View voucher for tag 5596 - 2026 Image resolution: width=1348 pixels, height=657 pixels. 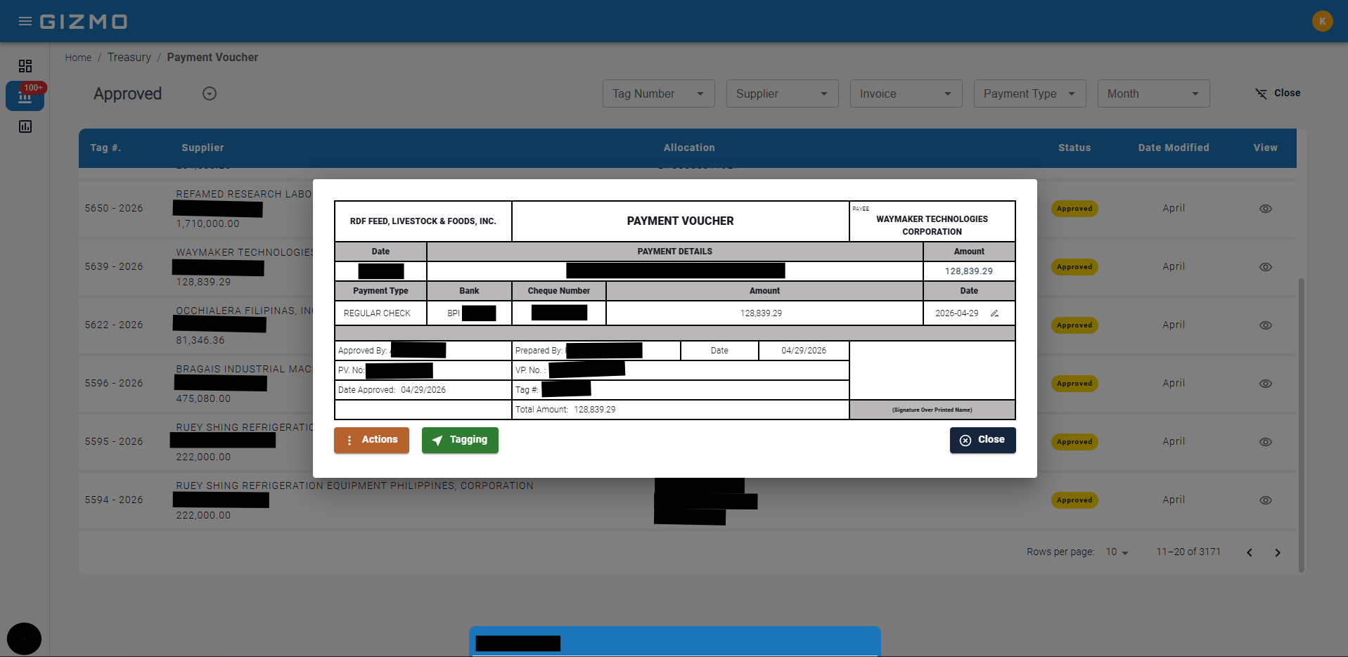tap(1265, 384)
